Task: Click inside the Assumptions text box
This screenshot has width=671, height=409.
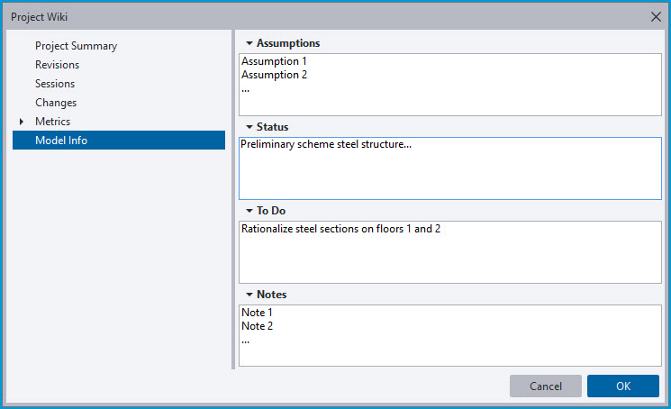Action: click(x=450, y=85)
